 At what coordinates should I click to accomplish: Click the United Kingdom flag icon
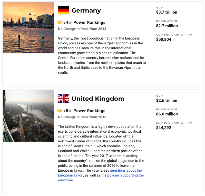(64, 99)
